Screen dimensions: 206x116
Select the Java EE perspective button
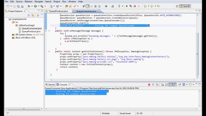(x=185, y=6)
